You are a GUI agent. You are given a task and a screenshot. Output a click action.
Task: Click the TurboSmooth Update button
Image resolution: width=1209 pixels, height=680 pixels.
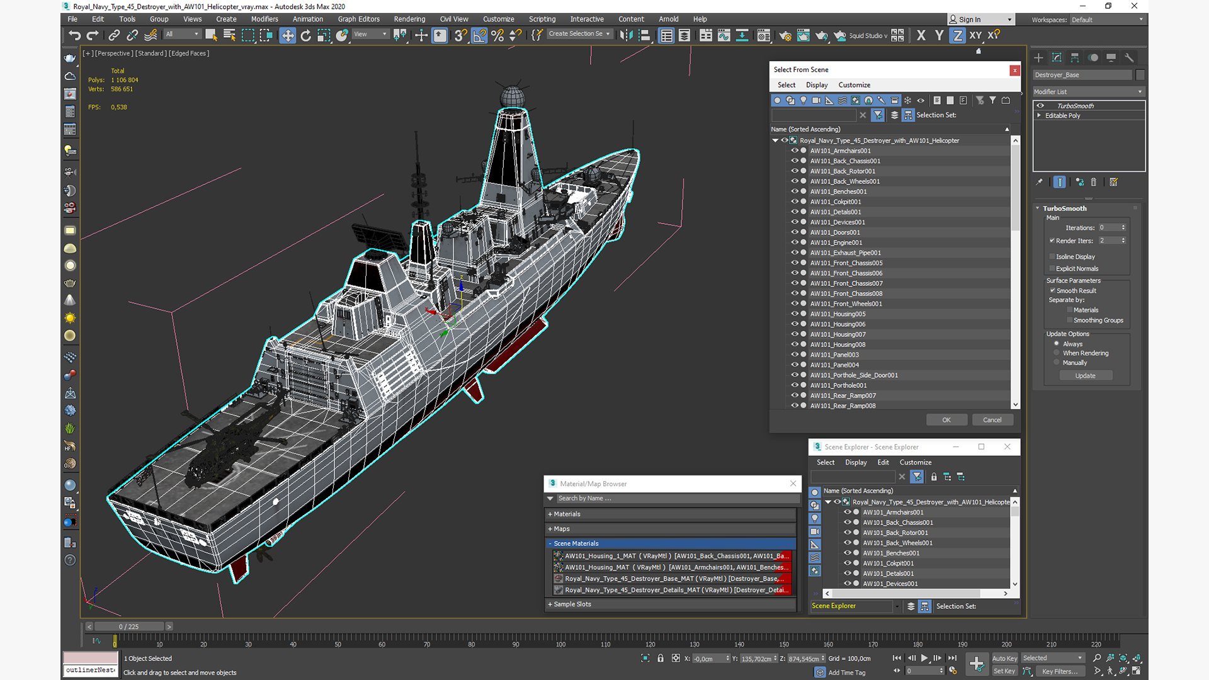1085,376
